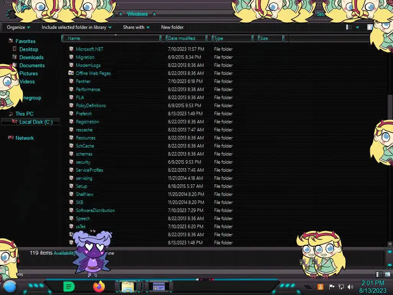Click the volume speaker tray icon
Image resolution: width=393 pixels, height=295 pixels.
350,287
